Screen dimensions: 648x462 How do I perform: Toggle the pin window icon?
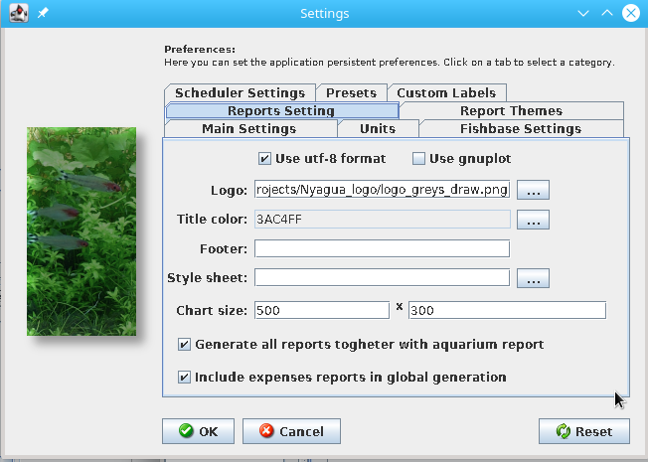43,13
